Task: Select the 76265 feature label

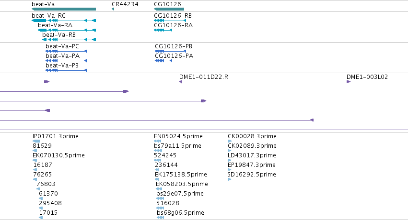Action: 42,175
